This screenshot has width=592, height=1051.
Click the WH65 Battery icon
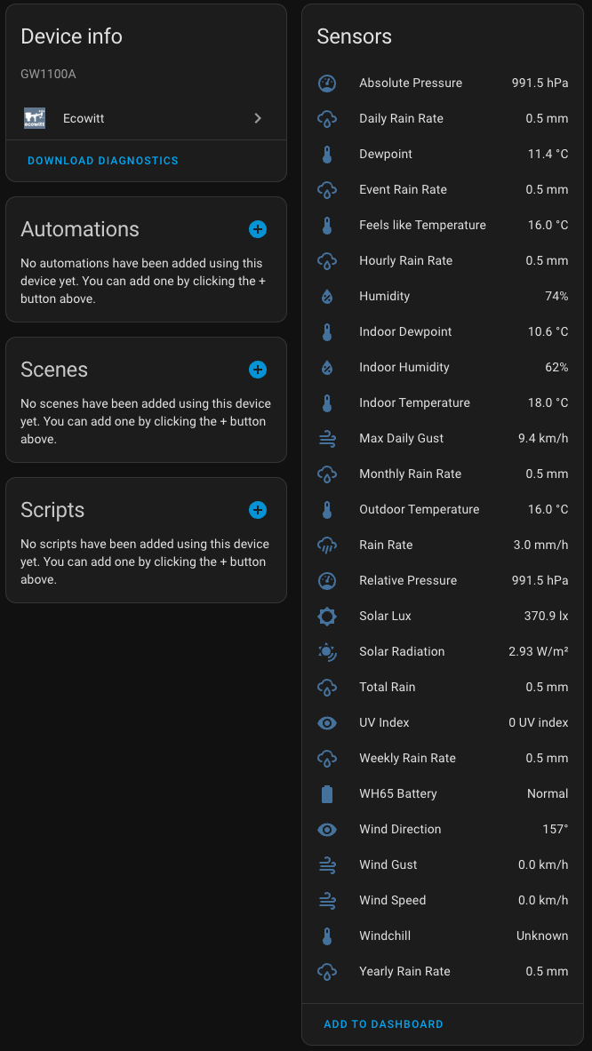pos(327,793)
